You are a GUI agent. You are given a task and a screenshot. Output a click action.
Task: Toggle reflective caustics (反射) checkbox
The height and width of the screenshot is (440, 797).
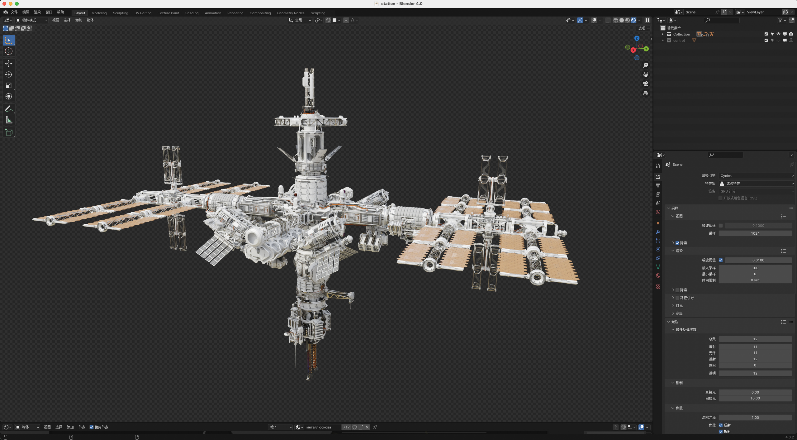tap(721, 425)
